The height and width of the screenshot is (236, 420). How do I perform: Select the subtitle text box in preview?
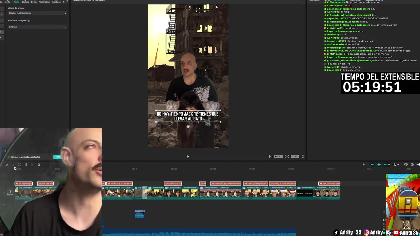(188, 116)
